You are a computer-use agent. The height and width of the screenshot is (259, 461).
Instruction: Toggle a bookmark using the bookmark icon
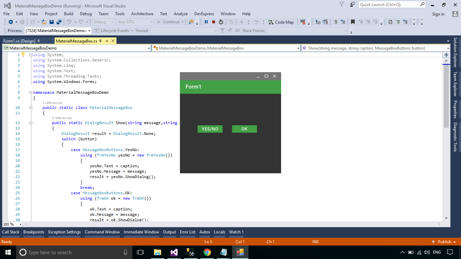[x=353, y=22]
